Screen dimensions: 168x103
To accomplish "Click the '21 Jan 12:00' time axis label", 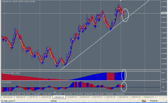I will pos(78,94).
